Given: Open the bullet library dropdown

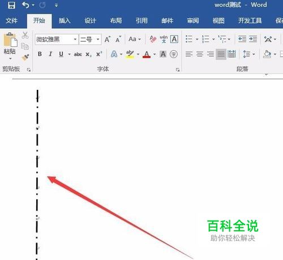Looking at the screenshot, I should [197, 39].
